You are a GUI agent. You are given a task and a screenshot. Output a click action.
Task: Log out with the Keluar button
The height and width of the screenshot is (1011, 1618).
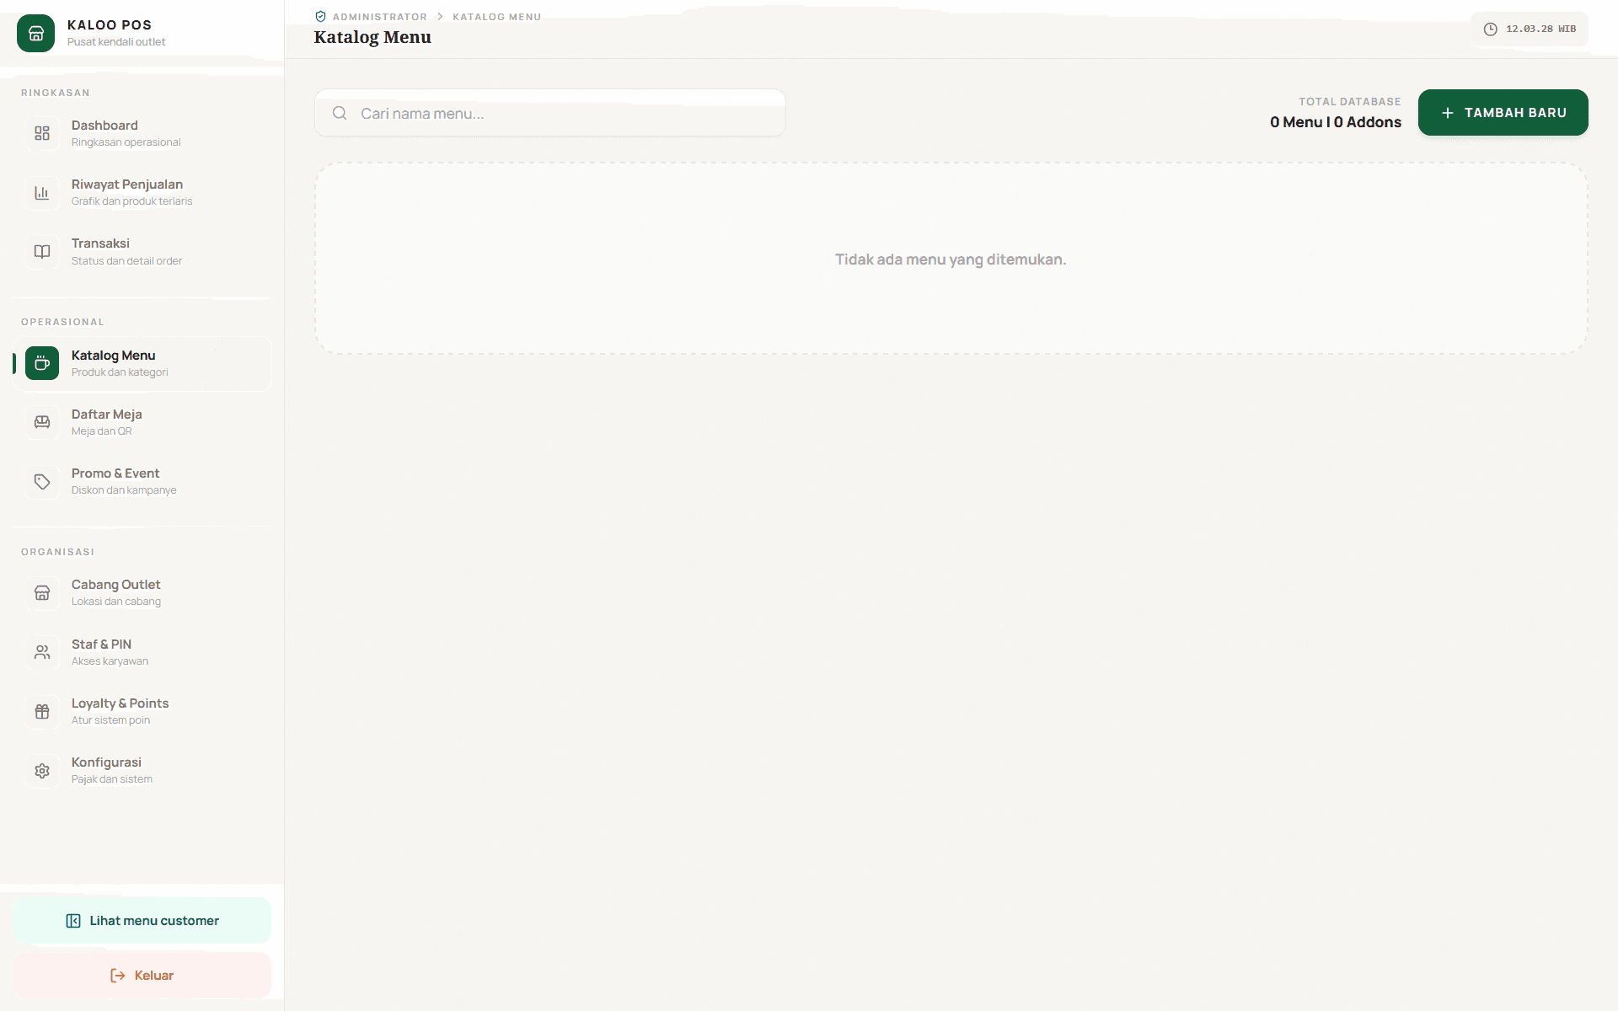tap(142, 975)
